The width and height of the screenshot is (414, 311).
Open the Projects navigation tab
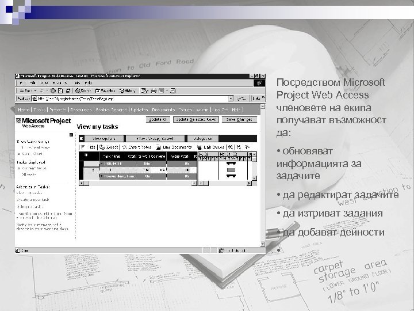coord(58,110)
